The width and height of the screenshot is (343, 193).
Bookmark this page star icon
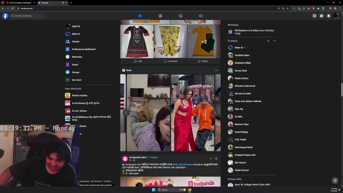[288, 8]
